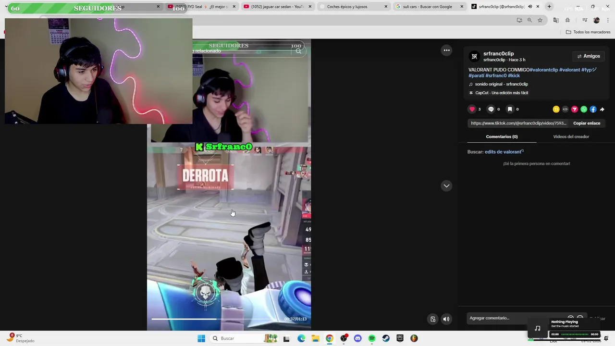Copy the video link with Copiar enlace
Viewport: 615px width, 346px height.
click(587, 123)
